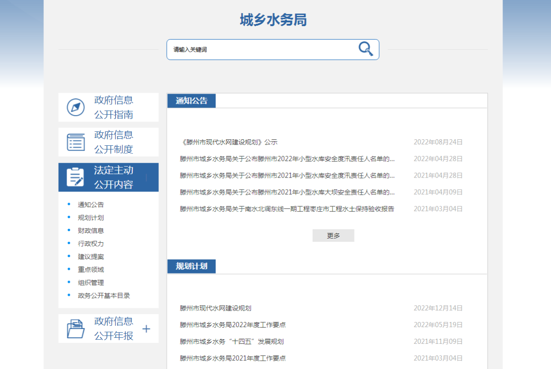Click the date 2022年04月28日
The height and width of the screenshot is (369, 551).
[438, 159]
